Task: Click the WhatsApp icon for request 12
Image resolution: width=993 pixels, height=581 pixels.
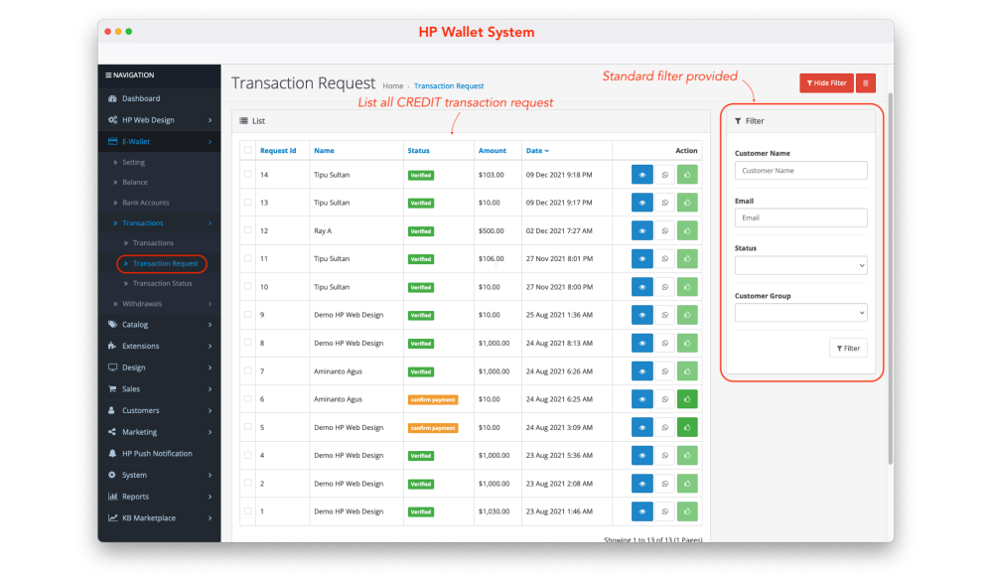Action: pyautogui.click(x=665, y=230)
